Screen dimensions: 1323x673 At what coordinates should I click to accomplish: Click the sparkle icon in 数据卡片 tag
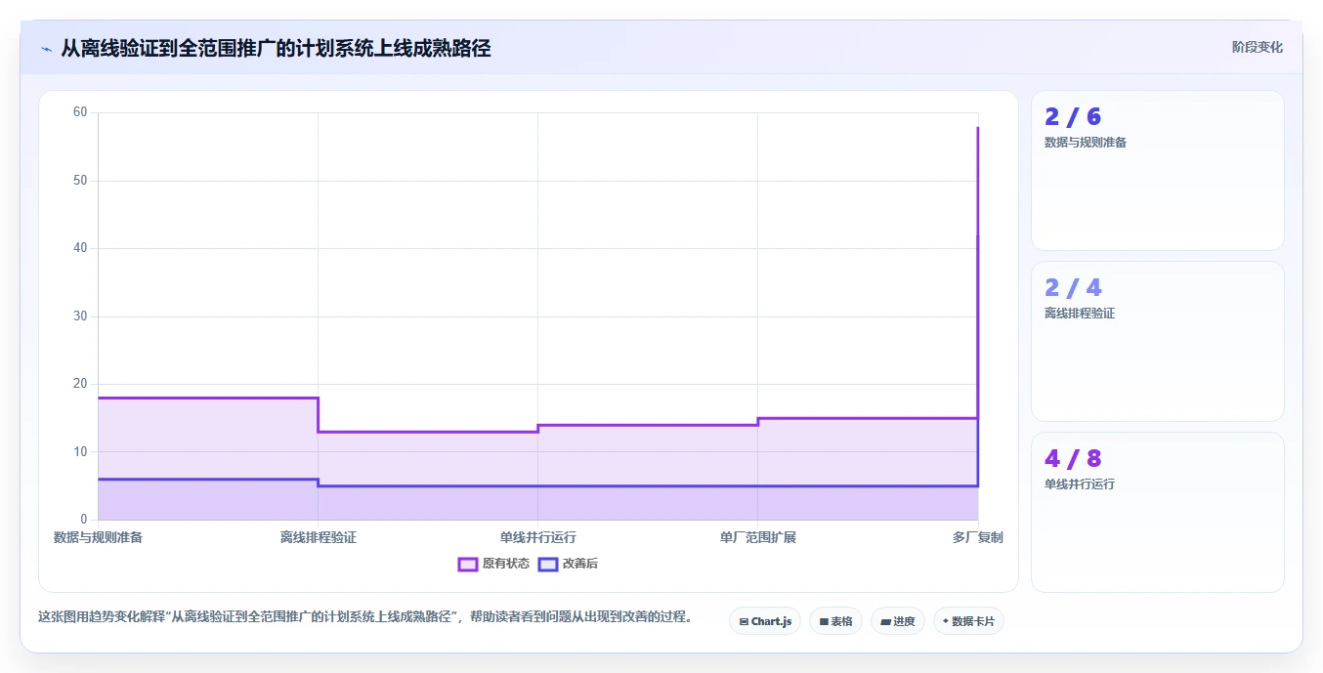click(945, 621)
